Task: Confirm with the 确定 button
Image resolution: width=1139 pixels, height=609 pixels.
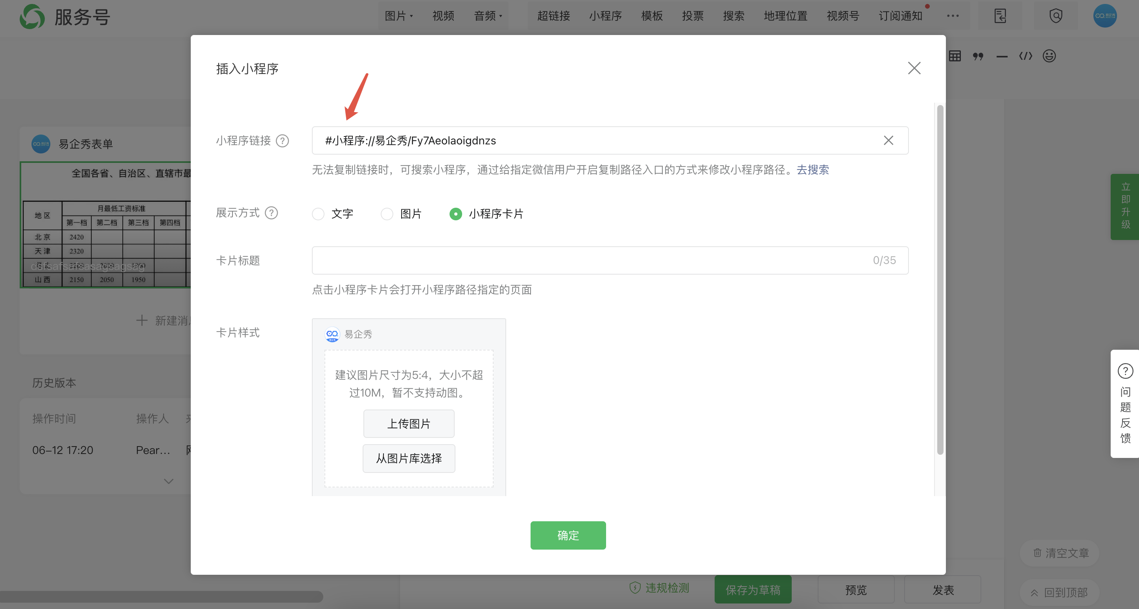Action: click(568, 535)
